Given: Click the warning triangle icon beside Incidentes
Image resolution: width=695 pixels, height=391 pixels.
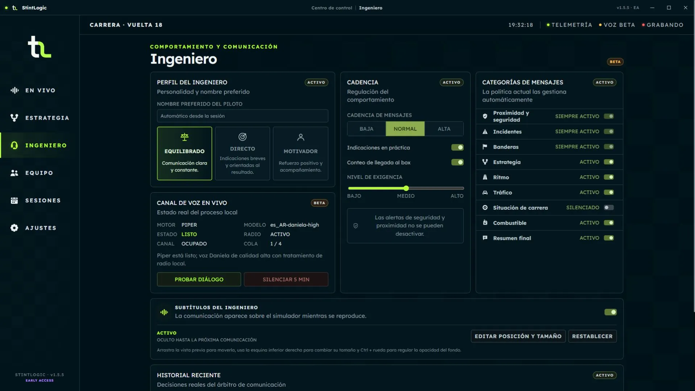Looking at the screenshot, I should pos(485,132).
